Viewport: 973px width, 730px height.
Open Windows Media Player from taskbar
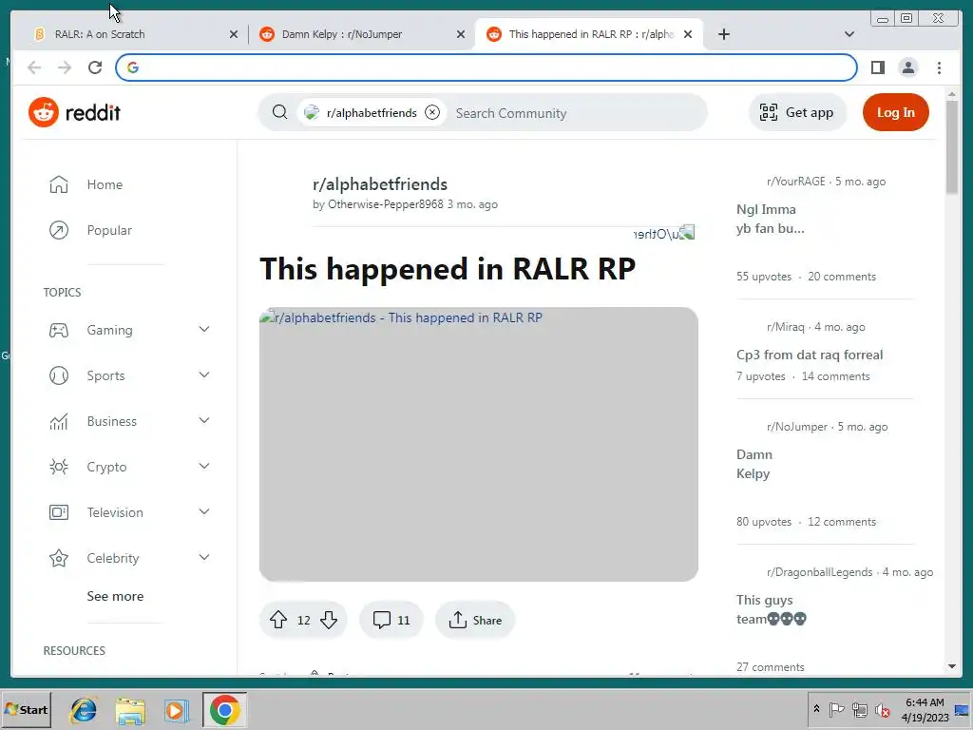click(177, 710)
